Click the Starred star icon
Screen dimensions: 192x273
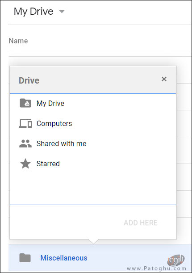25,164
